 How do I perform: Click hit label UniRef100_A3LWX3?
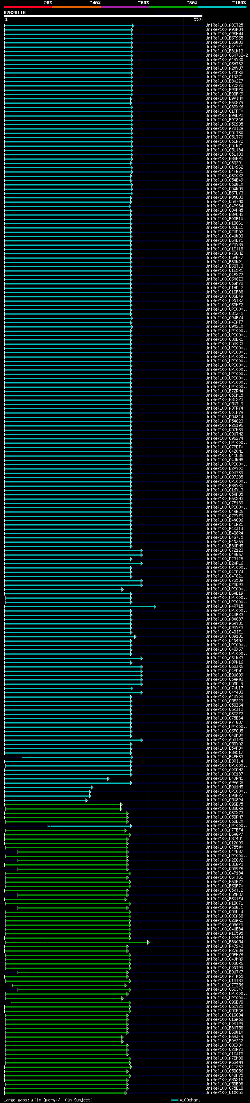click(224, 658)
